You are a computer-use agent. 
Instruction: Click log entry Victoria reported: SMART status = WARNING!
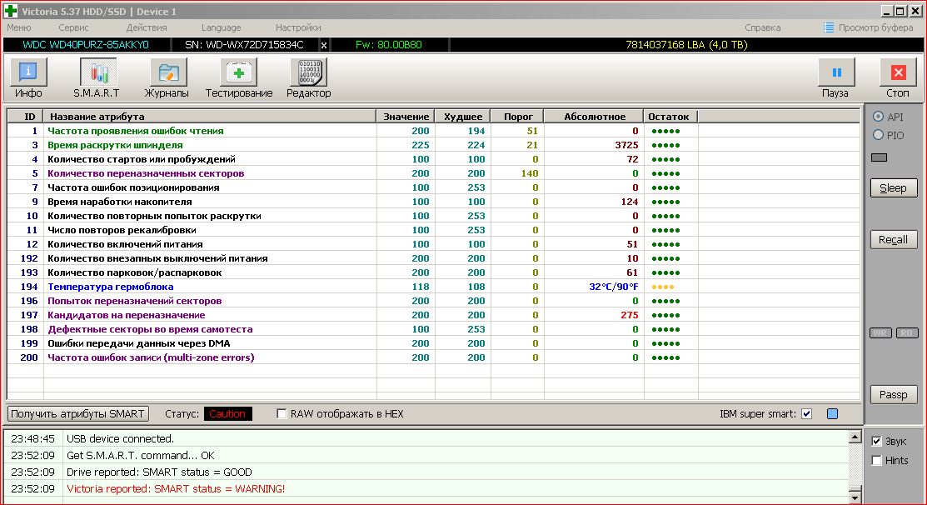tap(176, 488)
